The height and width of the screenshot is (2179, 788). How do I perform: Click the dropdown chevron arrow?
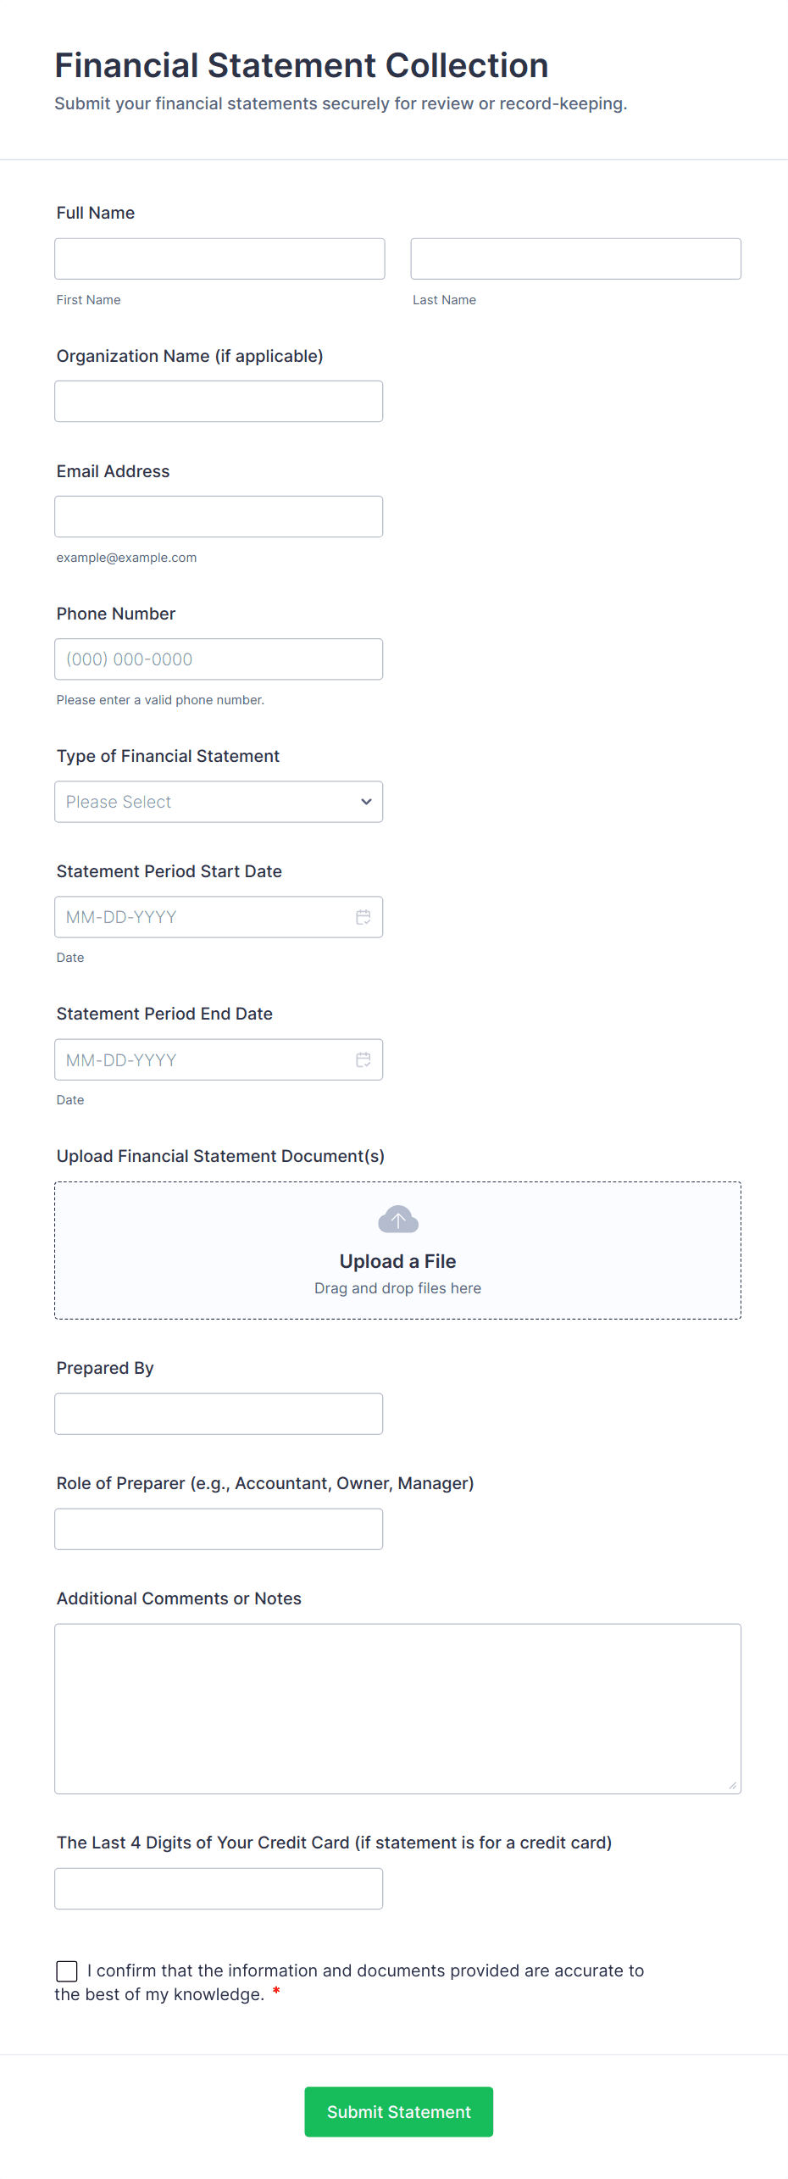click(x=366, y=802)
